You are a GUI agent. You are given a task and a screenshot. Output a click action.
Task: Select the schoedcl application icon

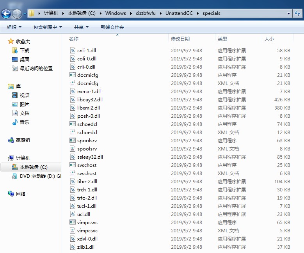[73, 124]
